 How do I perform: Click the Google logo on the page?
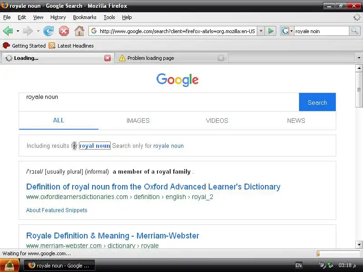point(177,80)
